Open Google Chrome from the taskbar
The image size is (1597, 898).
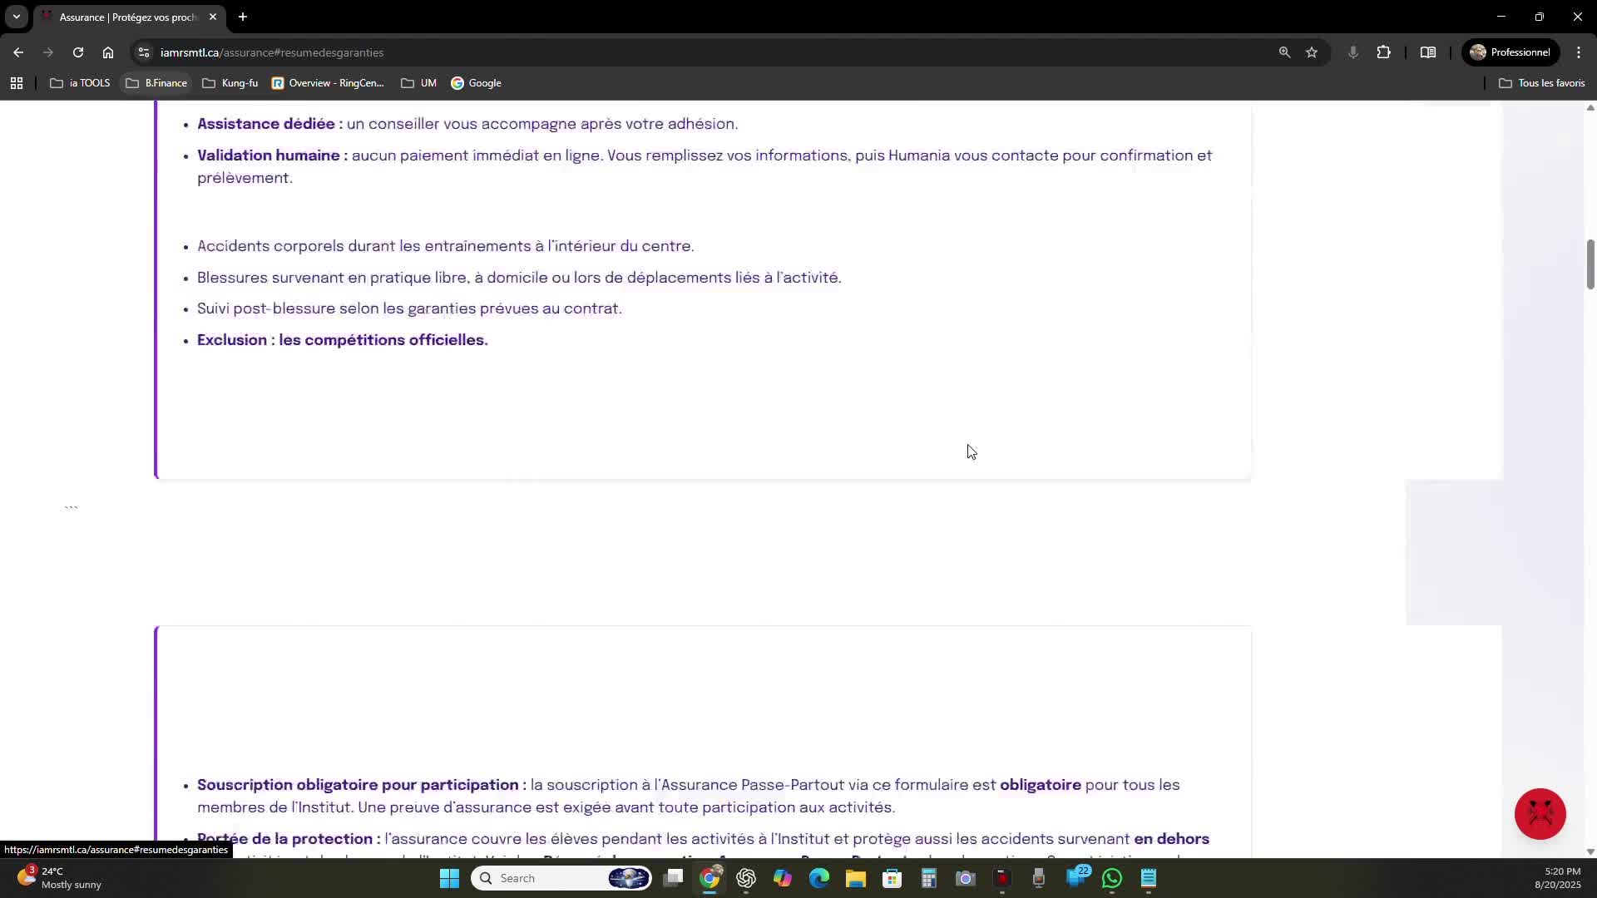point(710,878)
